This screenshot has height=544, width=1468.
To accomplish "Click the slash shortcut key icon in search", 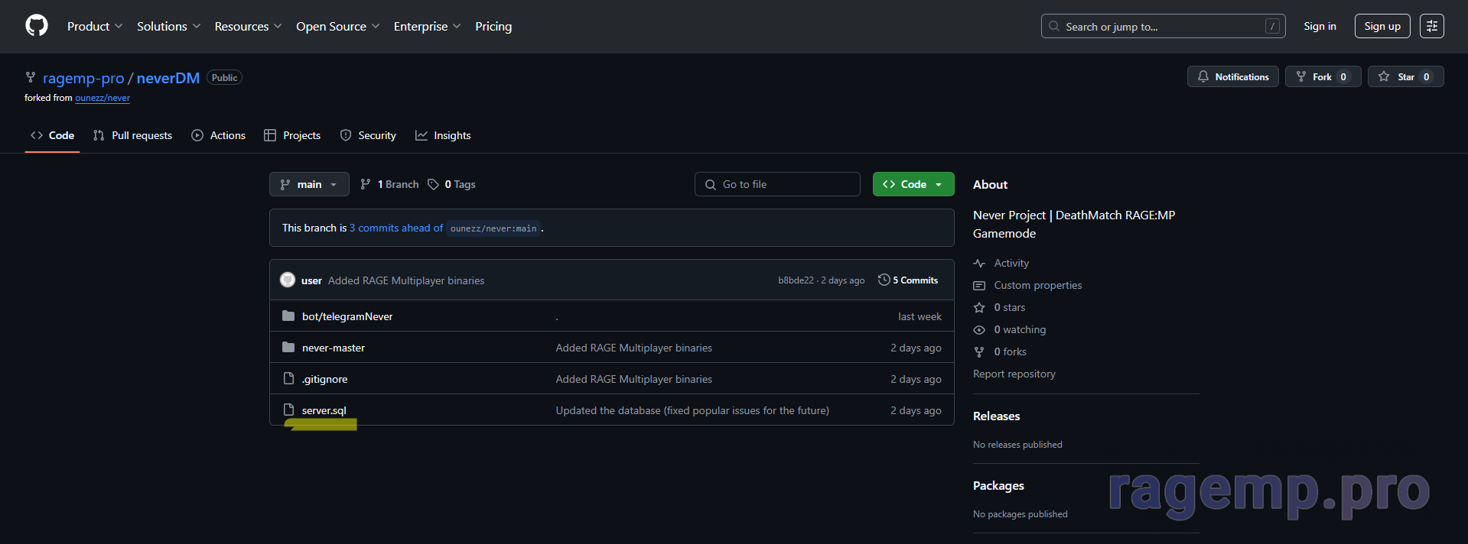I will tap(1272, 26).
